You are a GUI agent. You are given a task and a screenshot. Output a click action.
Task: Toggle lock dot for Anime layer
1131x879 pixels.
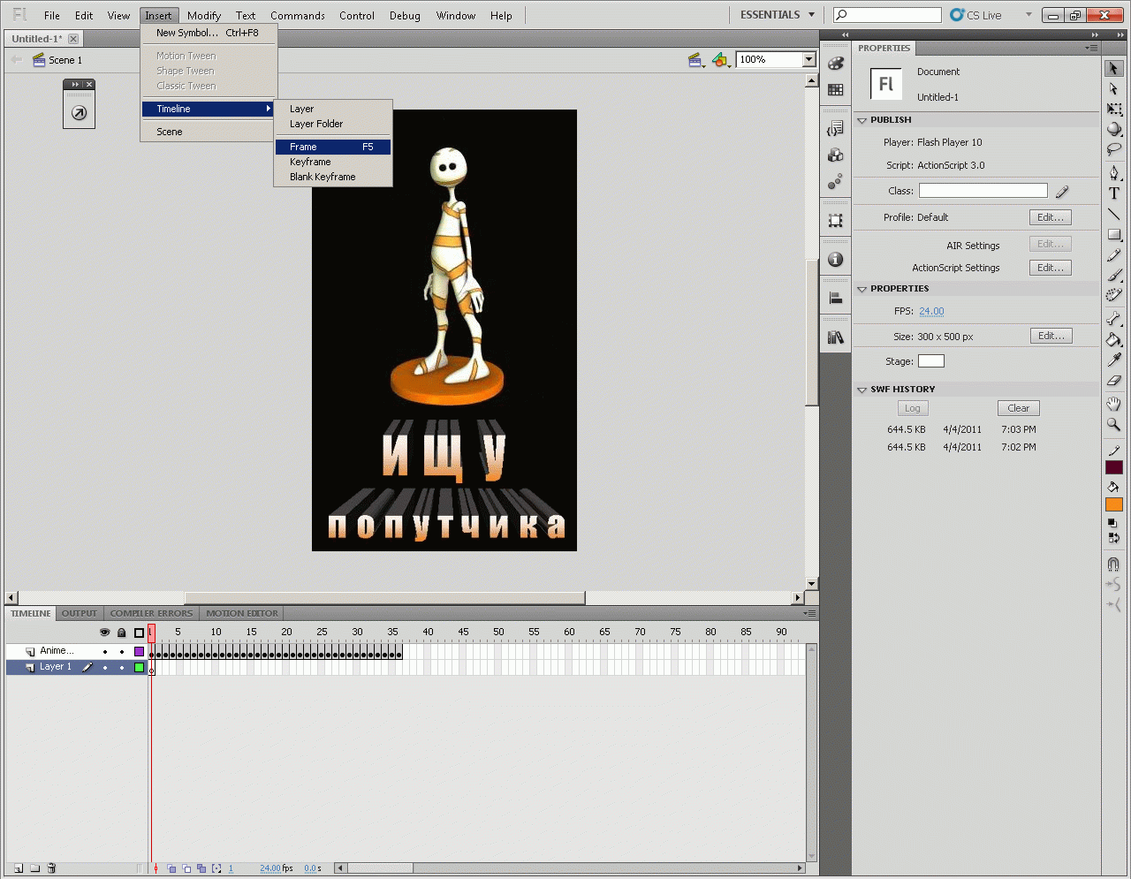122,652
